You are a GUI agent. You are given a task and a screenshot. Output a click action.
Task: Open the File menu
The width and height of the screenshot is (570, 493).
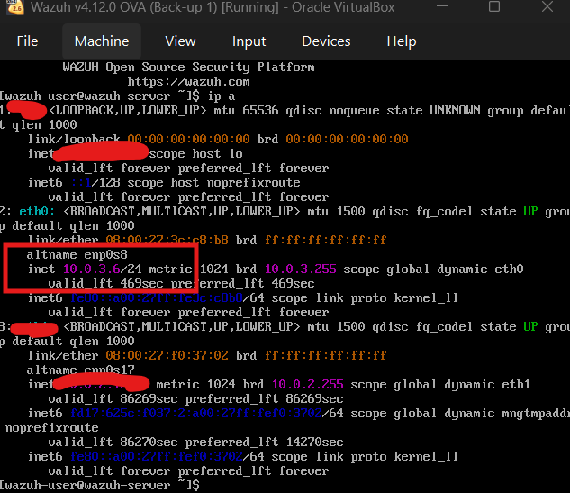tap(27, 41)
